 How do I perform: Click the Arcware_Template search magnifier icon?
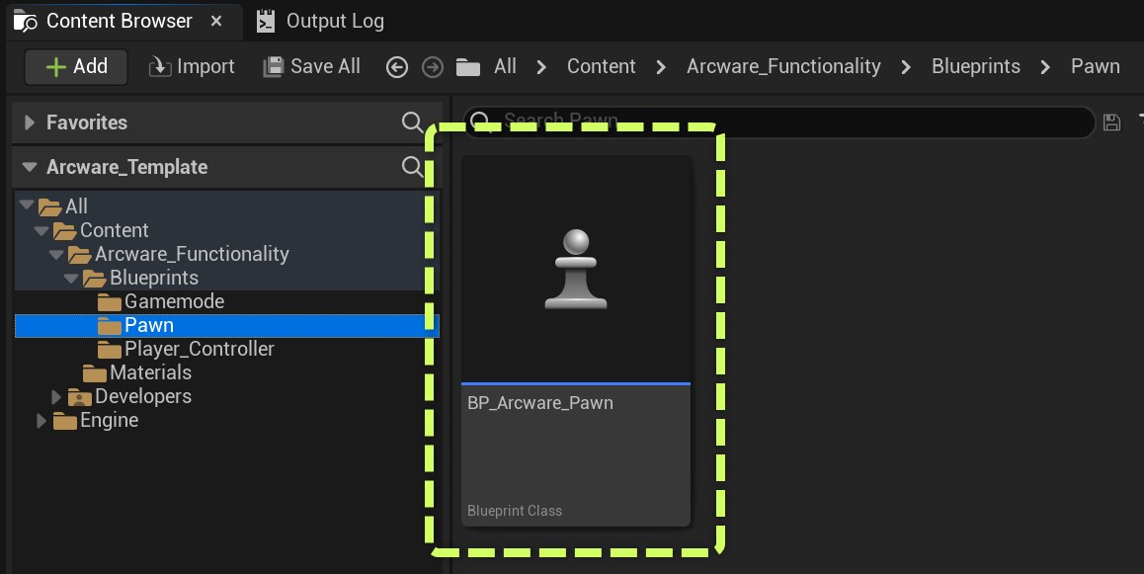click(413, 167)
